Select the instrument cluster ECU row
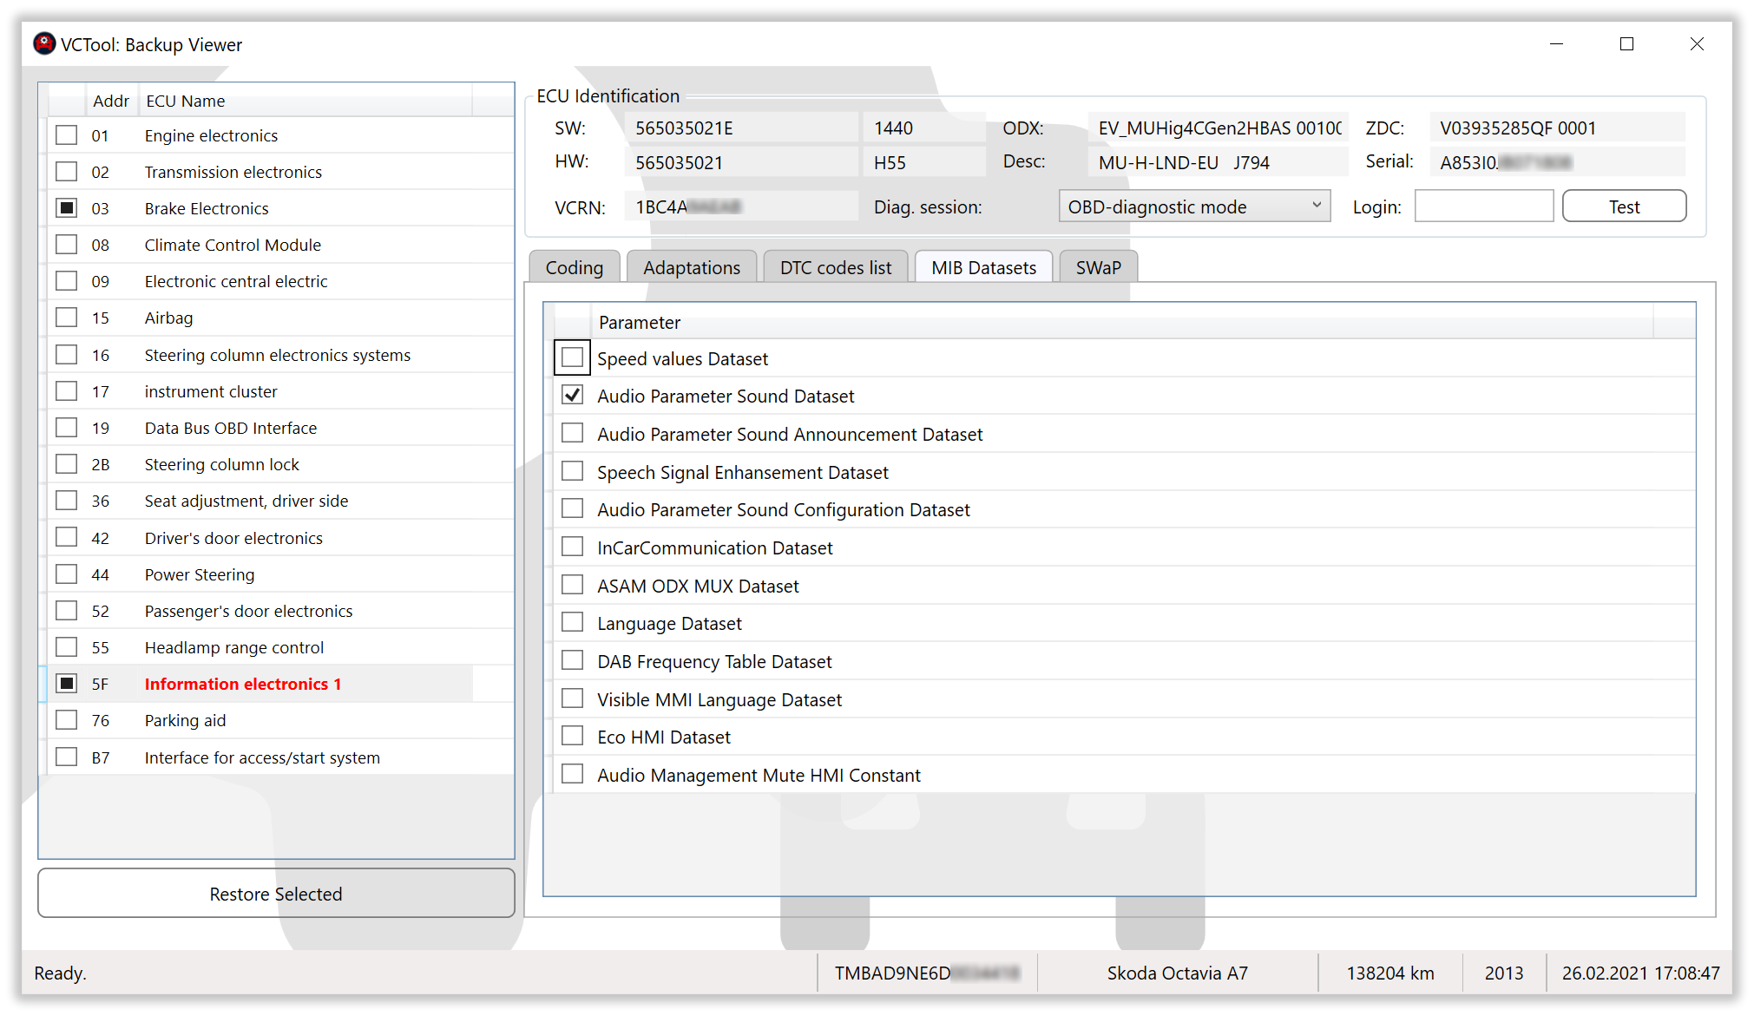The height and width of the screenshot is (1016, 1754). click(211, 391)
